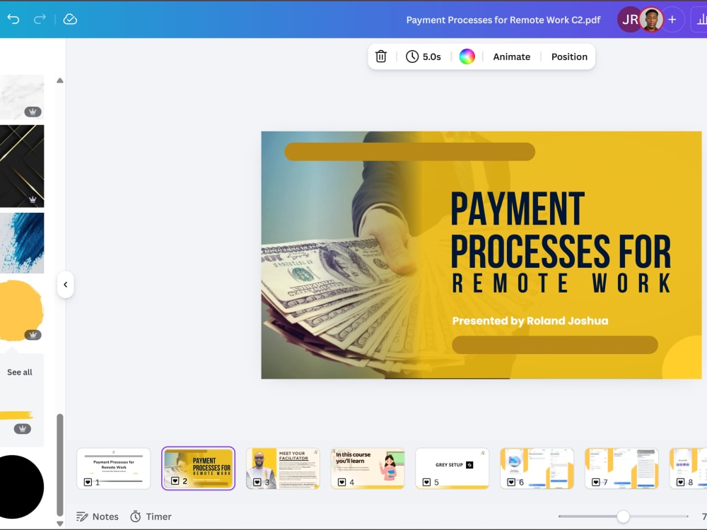The width and height of the screenshot is (707, 530).
Task: Select the Presented by Roland Joshua text
Action: click(530, 321)
